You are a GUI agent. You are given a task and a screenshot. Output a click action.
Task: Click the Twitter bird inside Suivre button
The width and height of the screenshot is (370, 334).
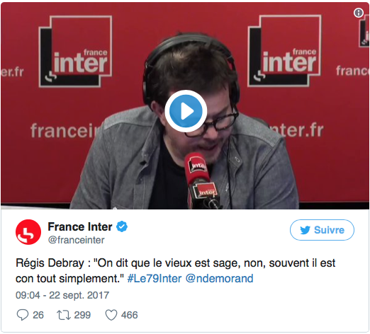(x=305, y=230)
